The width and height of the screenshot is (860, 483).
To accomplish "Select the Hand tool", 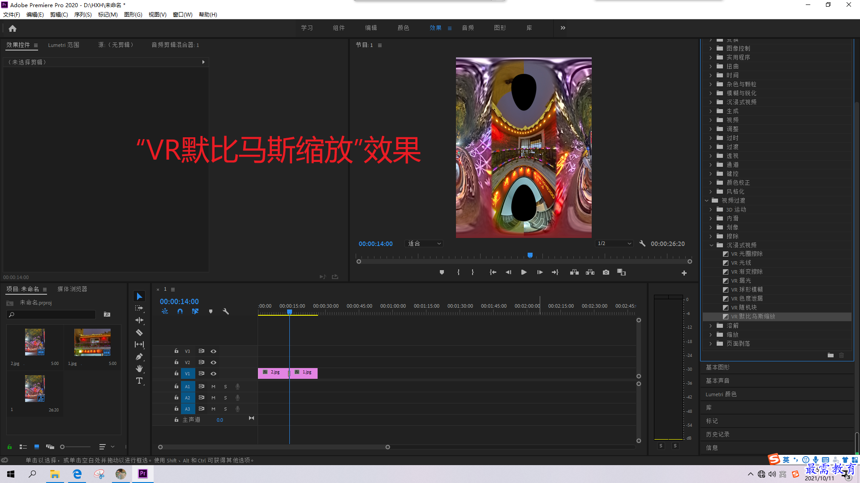I will click(139, 369).
